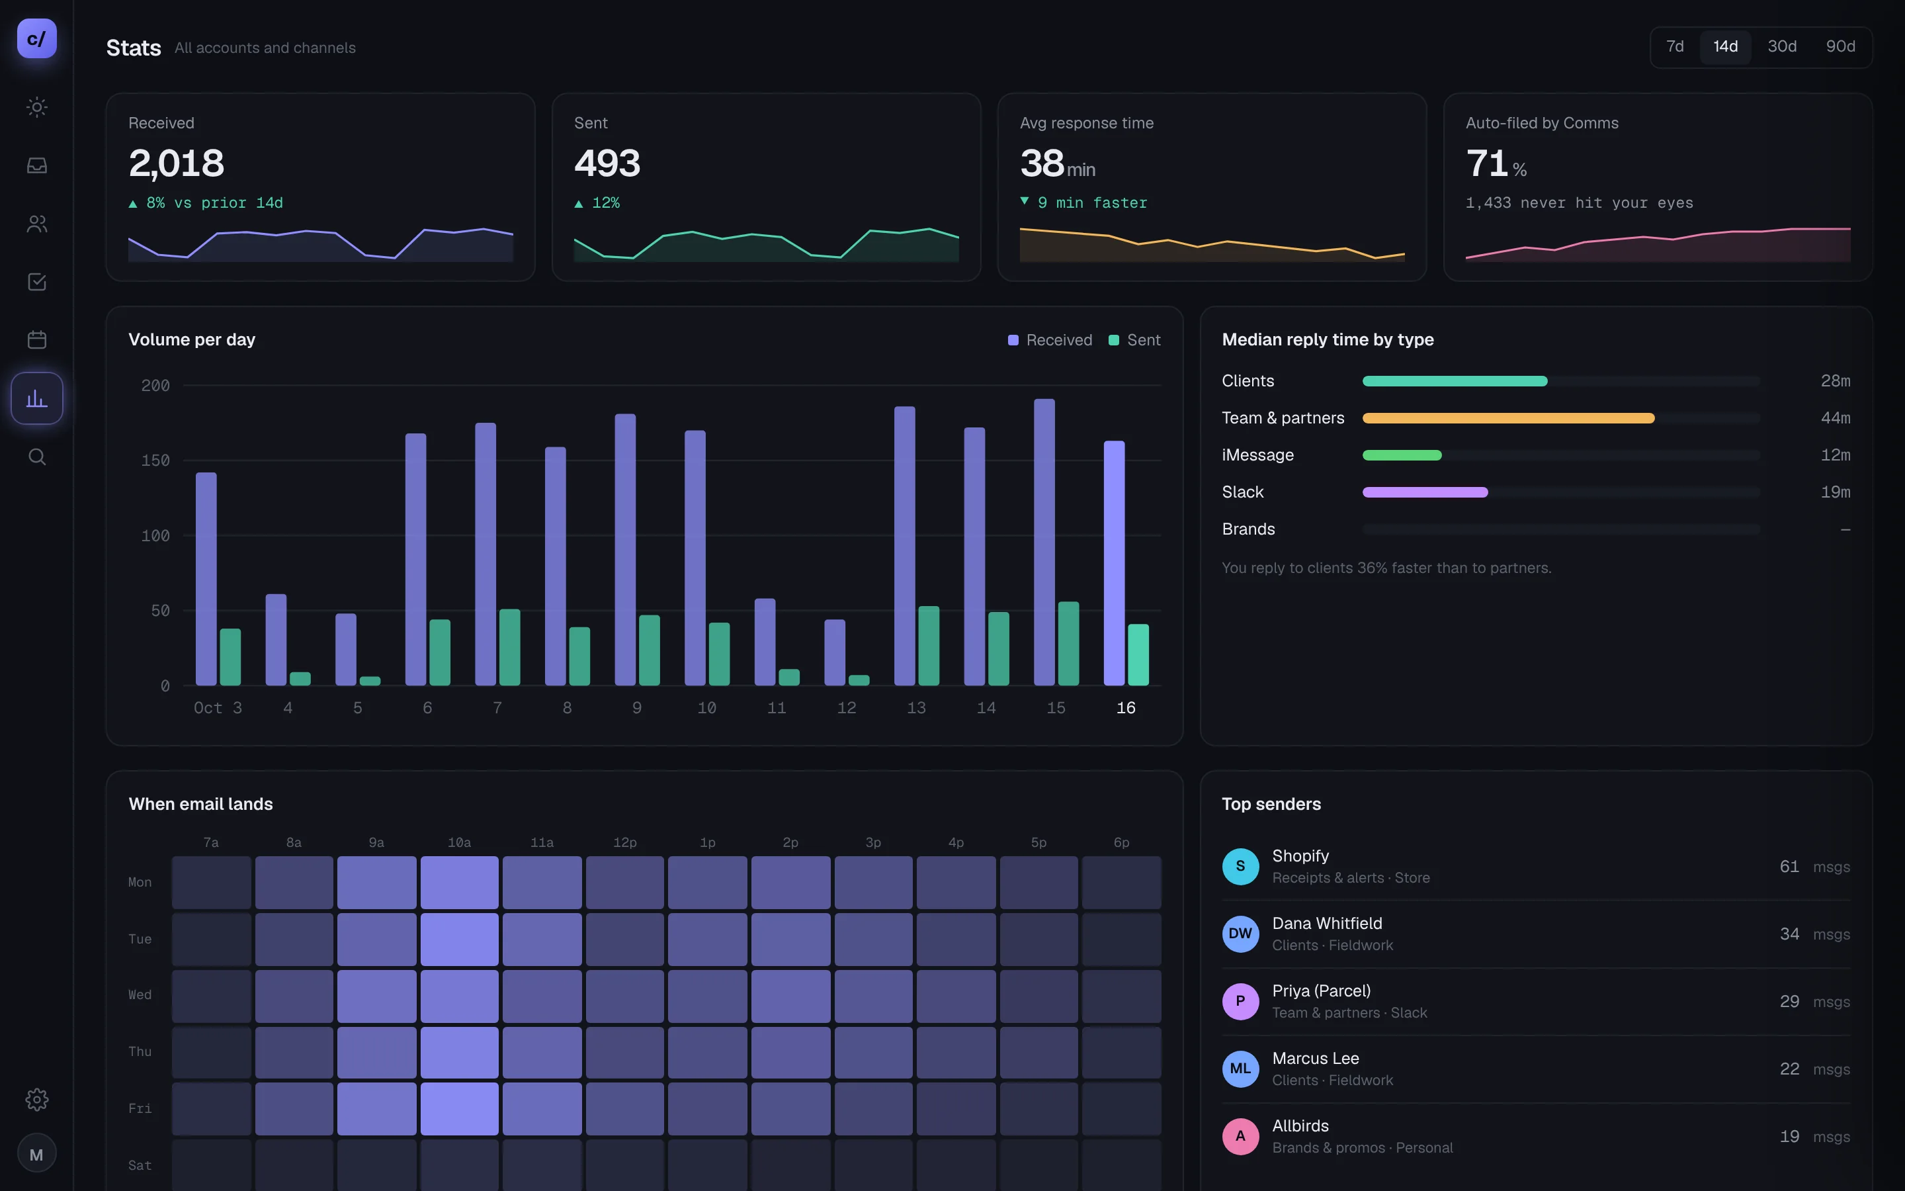Viewport: 1905px width, 1191px height.
Task: Toggle the Received legend series
Action: 1050,339
